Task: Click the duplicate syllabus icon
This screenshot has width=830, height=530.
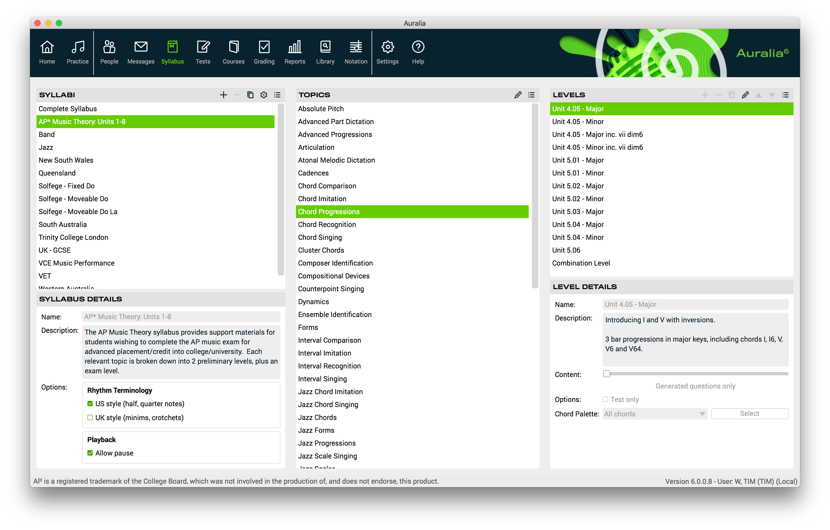Action: [x=250, y=95]
